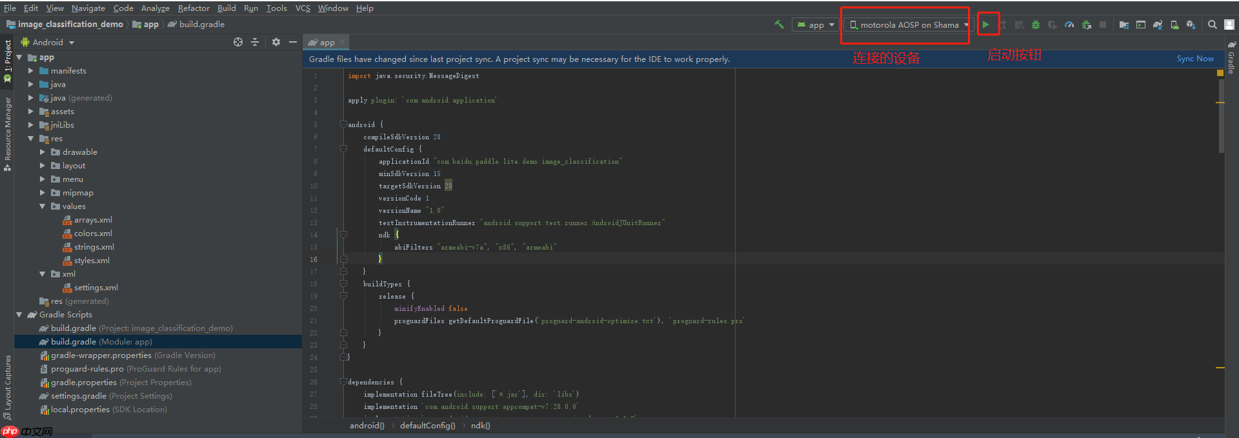Expand the drawable folder in tree
Screen dimensions: 1239x438
click(43, 152)
